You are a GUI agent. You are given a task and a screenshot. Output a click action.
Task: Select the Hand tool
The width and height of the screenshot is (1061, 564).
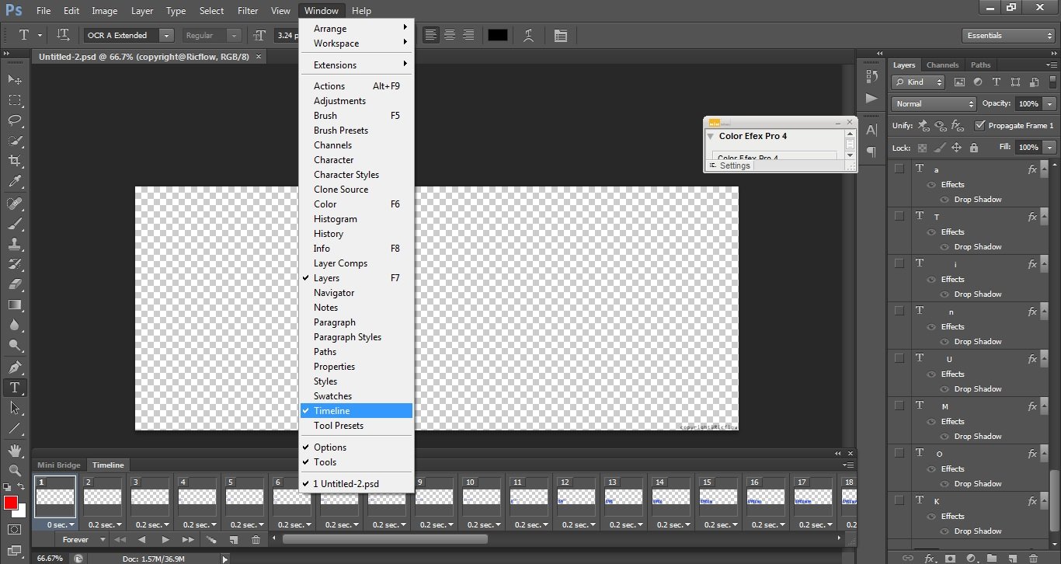(15, 450)
